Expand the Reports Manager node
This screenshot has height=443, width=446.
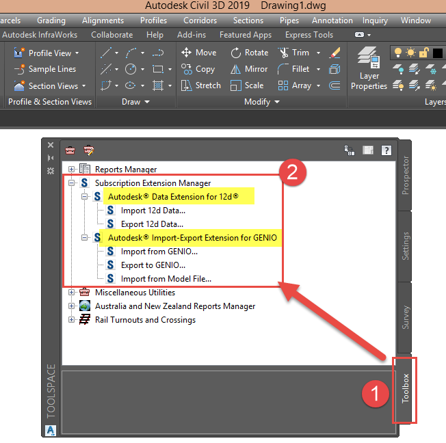coord(71,170)
